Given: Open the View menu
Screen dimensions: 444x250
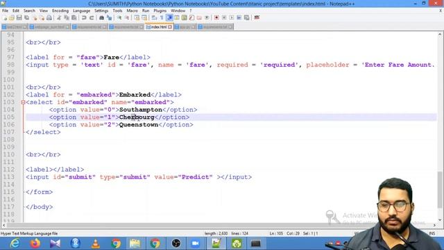Looking at the screenshot, I should tap(44, 11).
